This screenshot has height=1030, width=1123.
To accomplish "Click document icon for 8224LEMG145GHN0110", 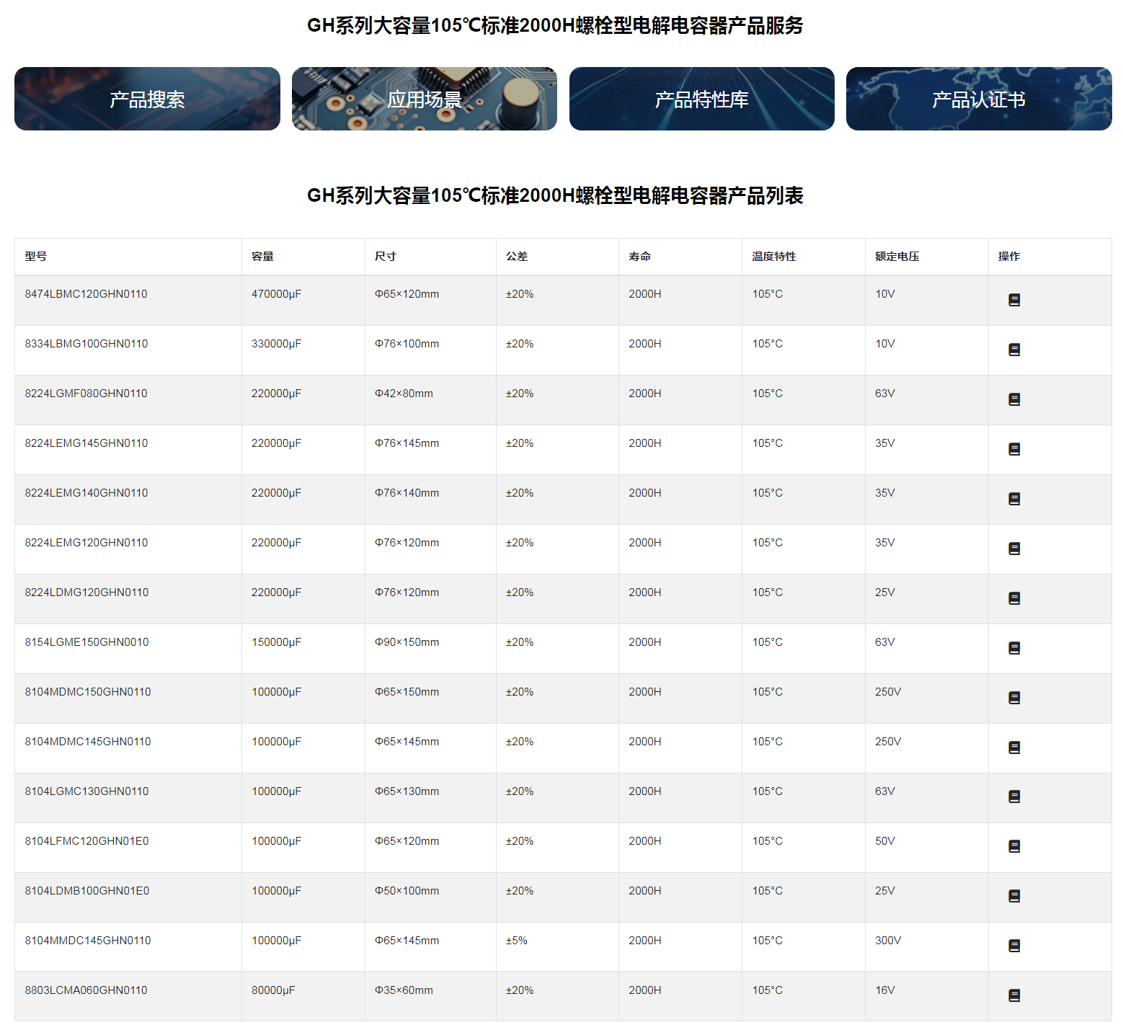I will tap(1013, 449).
